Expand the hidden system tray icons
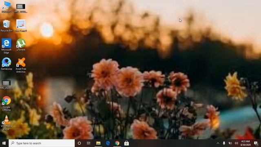261x147 pixels. point(218,143)
